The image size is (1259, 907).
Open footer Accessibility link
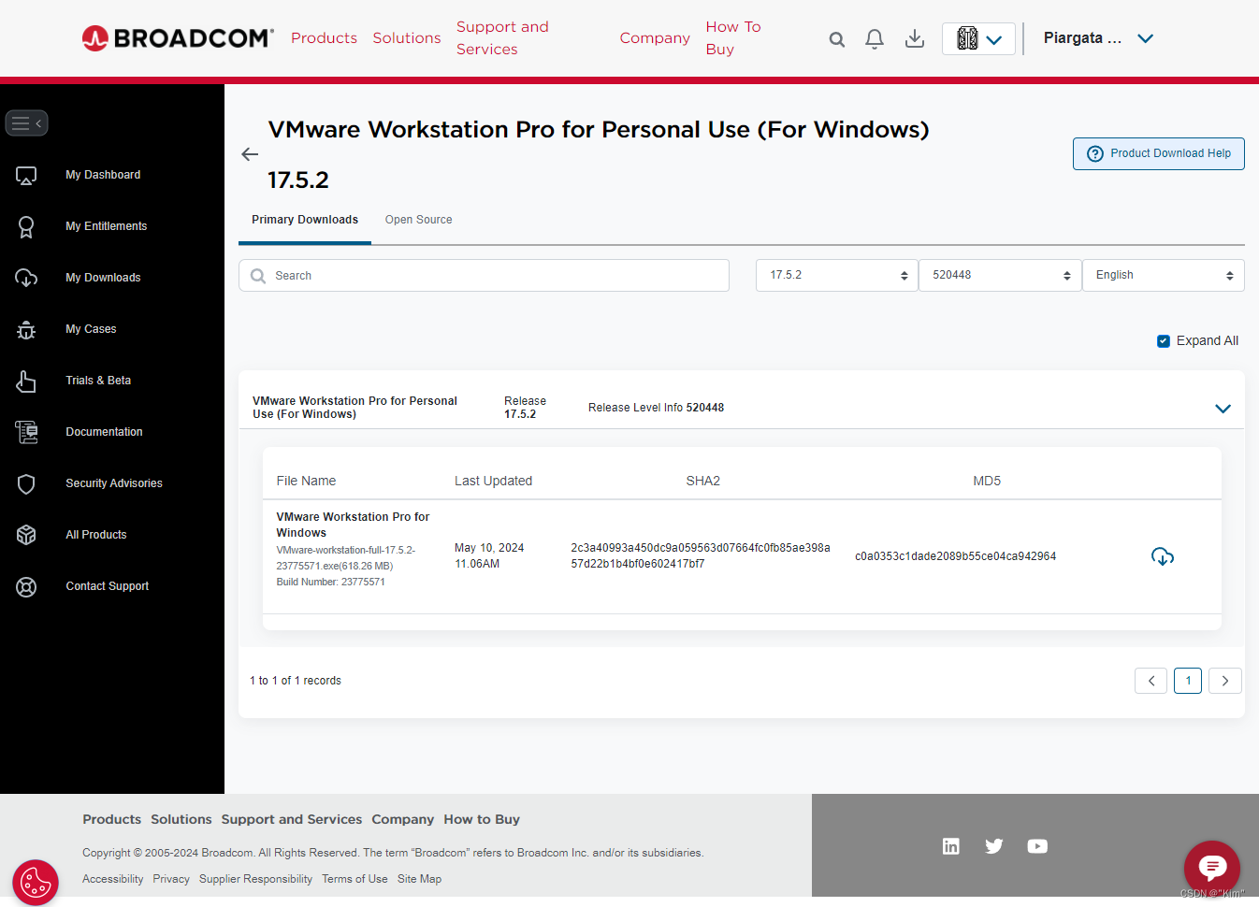(113, 879)
